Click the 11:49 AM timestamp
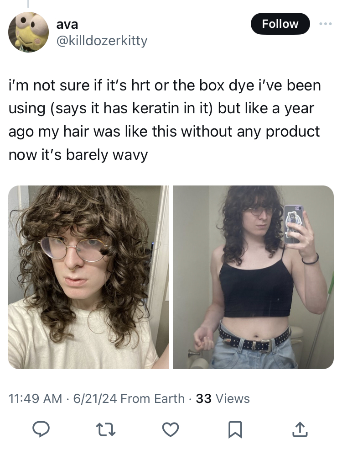 pos(36,399)
